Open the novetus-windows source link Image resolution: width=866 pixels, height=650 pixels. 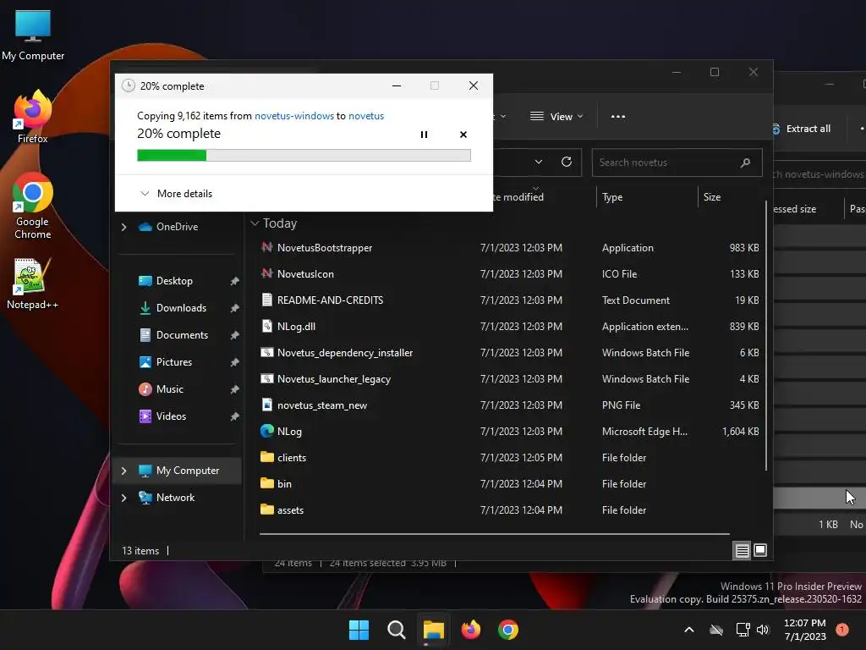(293, 116)
